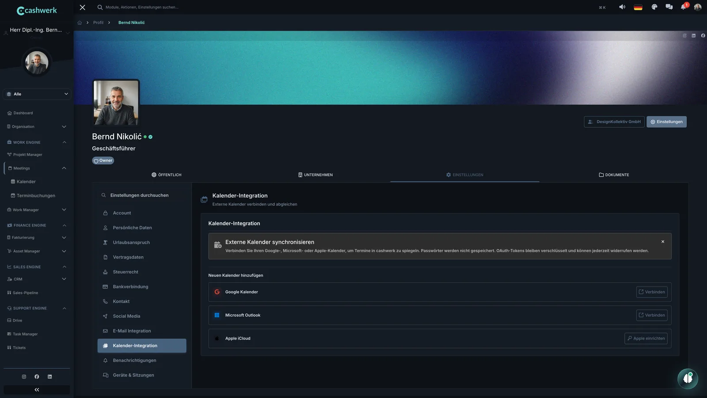Open the German flag language selector
Image resolution: width=707 pixels, height=398 pixels.
(638, 7)
